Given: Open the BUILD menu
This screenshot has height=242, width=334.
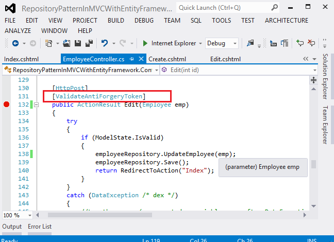Looking at the screenshot, I should click(x=116, y=21).
